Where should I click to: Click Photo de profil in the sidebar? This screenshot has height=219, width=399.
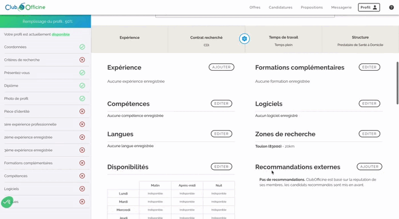coord(16,99)
